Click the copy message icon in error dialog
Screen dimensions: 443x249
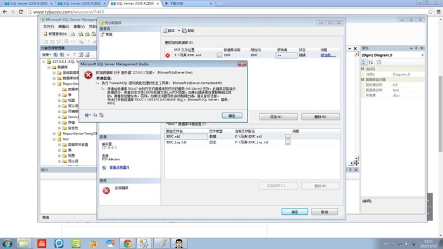(95, 115)
